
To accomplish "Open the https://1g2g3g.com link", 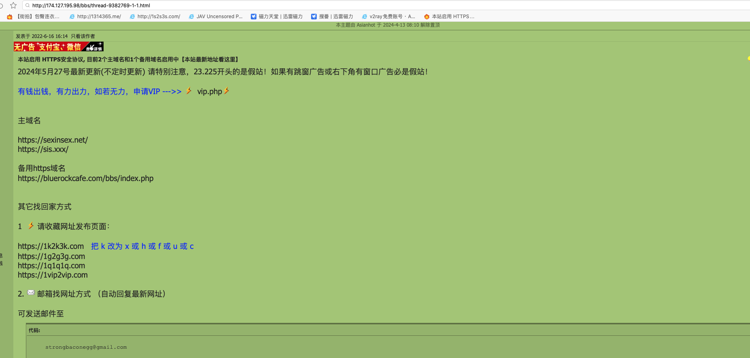I will pyautogui.click(x=51, y=256).
